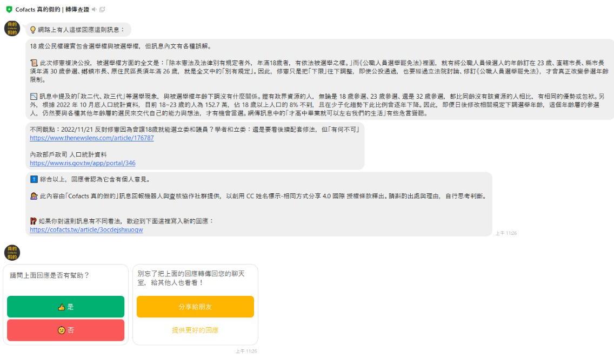Click the green shield official account icon
This screenshot has width=614, height=359.
point(9,9)
